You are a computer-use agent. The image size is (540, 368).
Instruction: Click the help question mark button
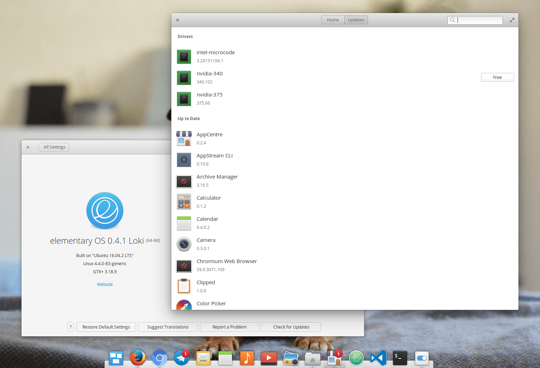[70, 327]
